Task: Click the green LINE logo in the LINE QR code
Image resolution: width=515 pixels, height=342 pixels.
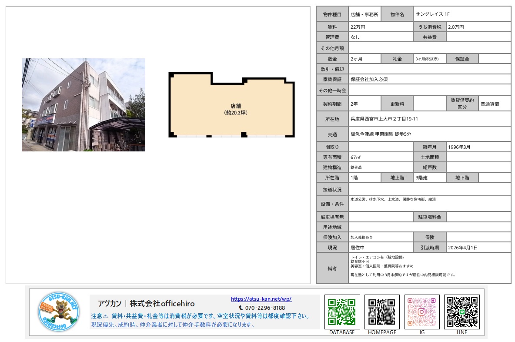Action: click(x=462, y=312)
